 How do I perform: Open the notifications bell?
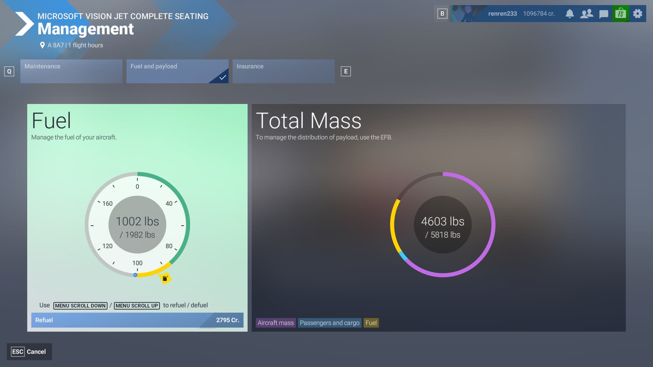[570, 14]
